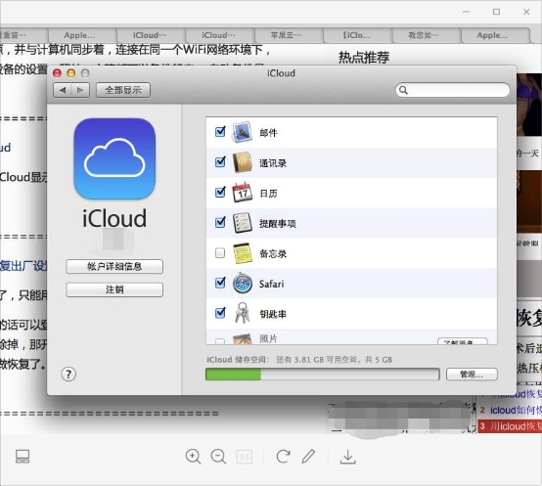Screen dimensions: 542x486
Task: Open 帐户详细信息 account details
Action: 114,266
